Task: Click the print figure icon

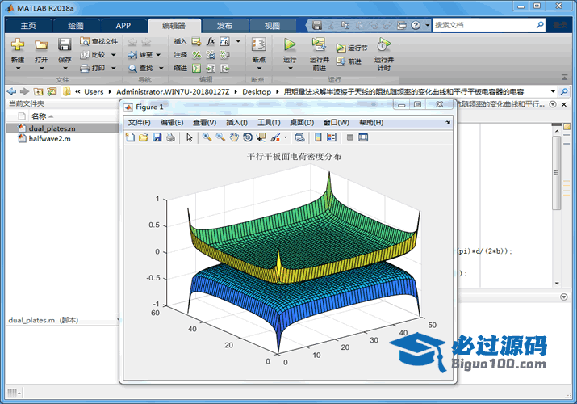Action: click(x=170, y=137)
